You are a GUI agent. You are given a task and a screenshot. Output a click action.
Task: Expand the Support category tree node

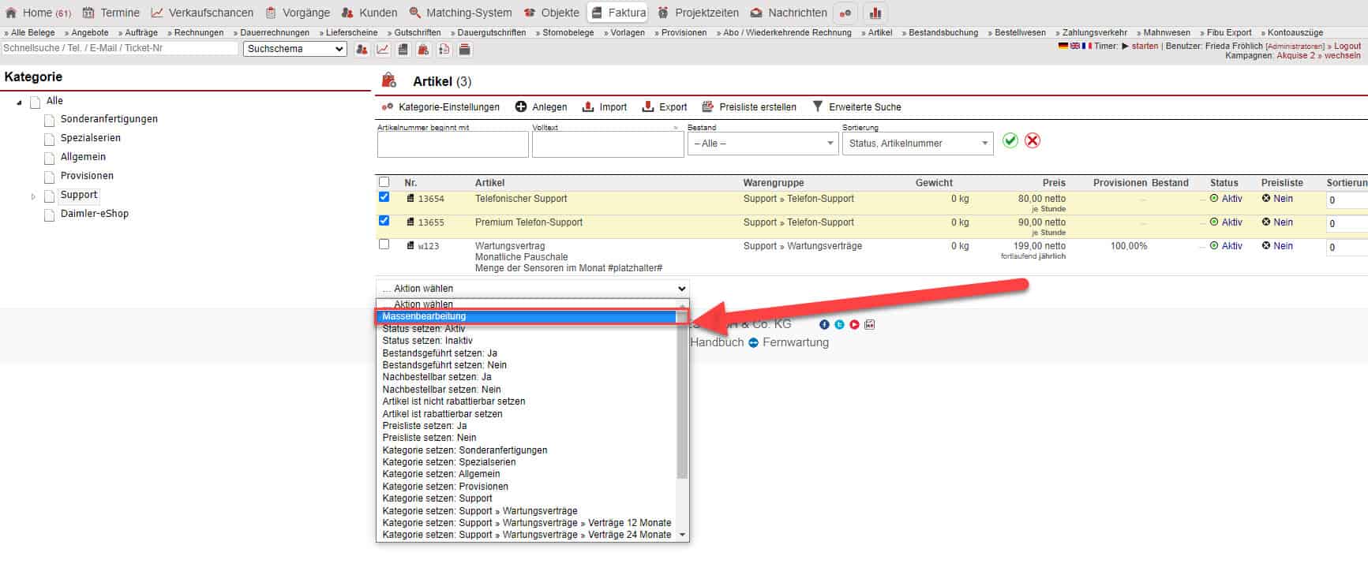(x=33, y=196)
